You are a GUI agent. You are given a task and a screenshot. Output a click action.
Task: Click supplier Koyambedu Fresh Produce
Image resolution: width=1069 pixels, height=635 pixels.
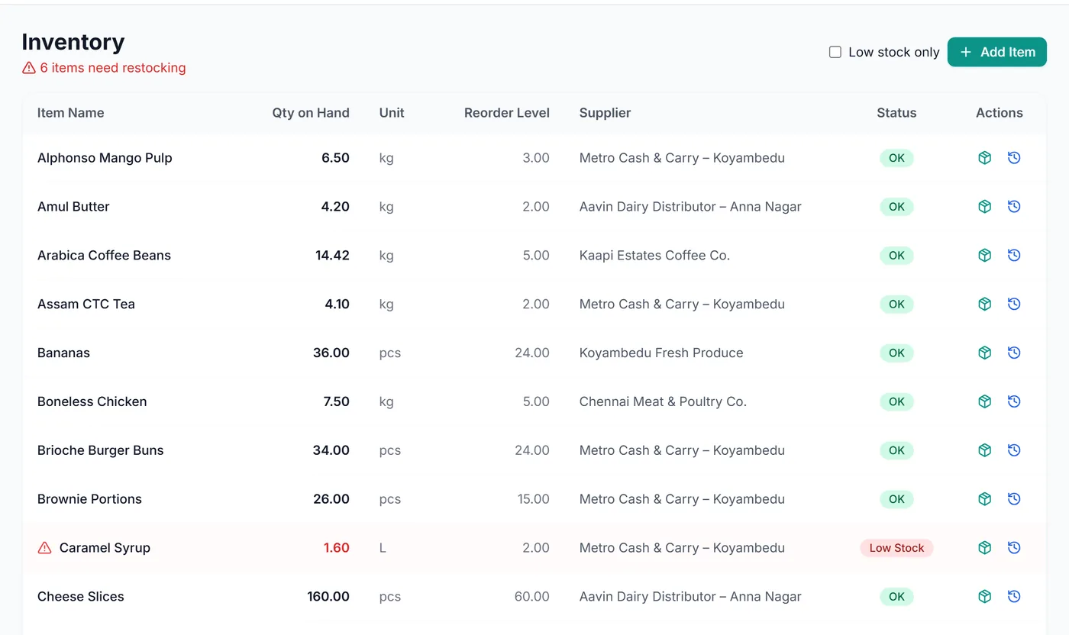click(x=661, y=353)
